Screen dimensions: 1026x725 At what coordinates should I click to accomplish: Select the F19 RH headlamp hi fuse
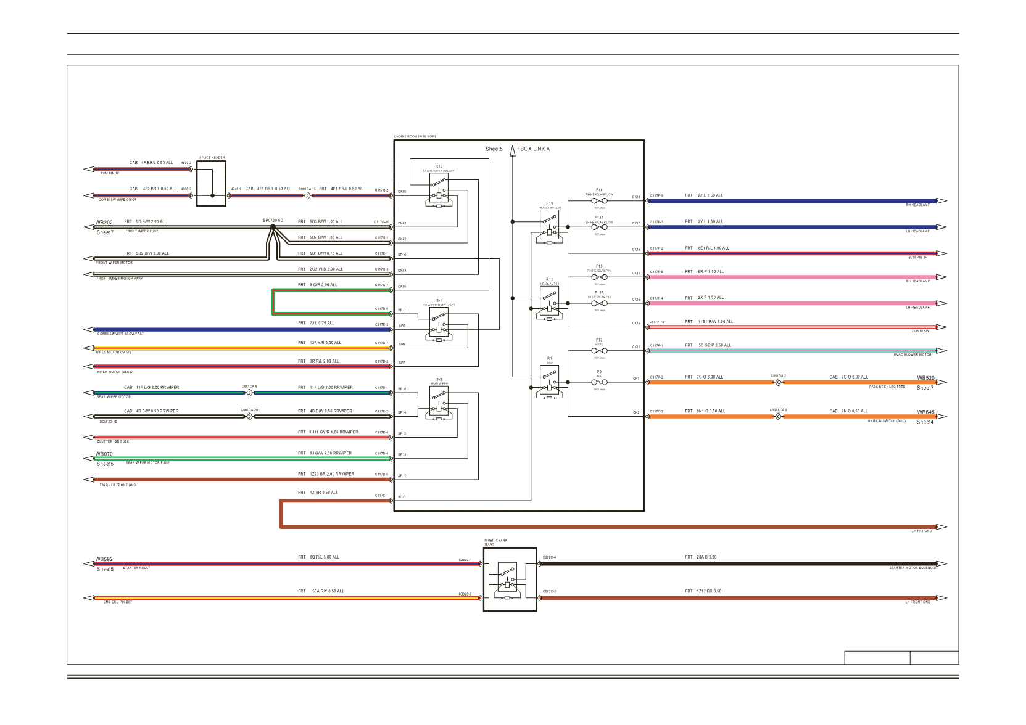[x=599, y=277]
